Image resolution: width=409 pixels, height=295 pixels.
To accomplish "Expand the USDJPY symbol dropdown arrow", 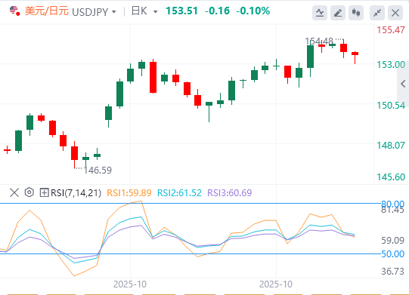I will tap(113, 12).
